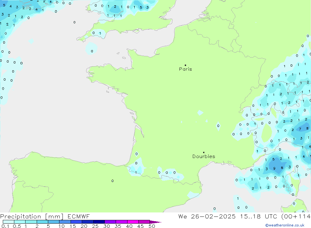Screen dimensions: 311x228
Task: Click the legend label '0.1'
Action: (5, 226)
